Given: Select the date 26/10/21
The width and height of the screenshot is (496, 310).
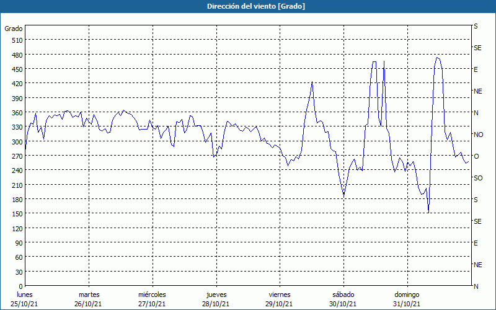Looking at the screenshot, I should 88,304.
